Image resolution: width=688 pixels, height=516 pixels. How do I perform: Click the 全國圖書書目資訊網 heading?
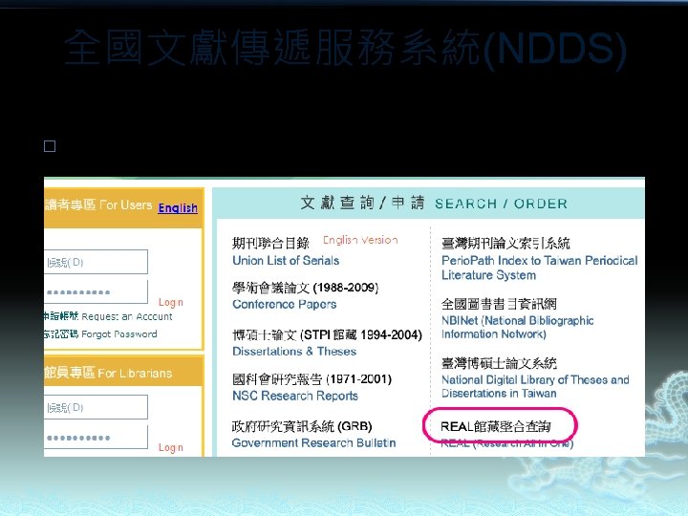[499, 304]
